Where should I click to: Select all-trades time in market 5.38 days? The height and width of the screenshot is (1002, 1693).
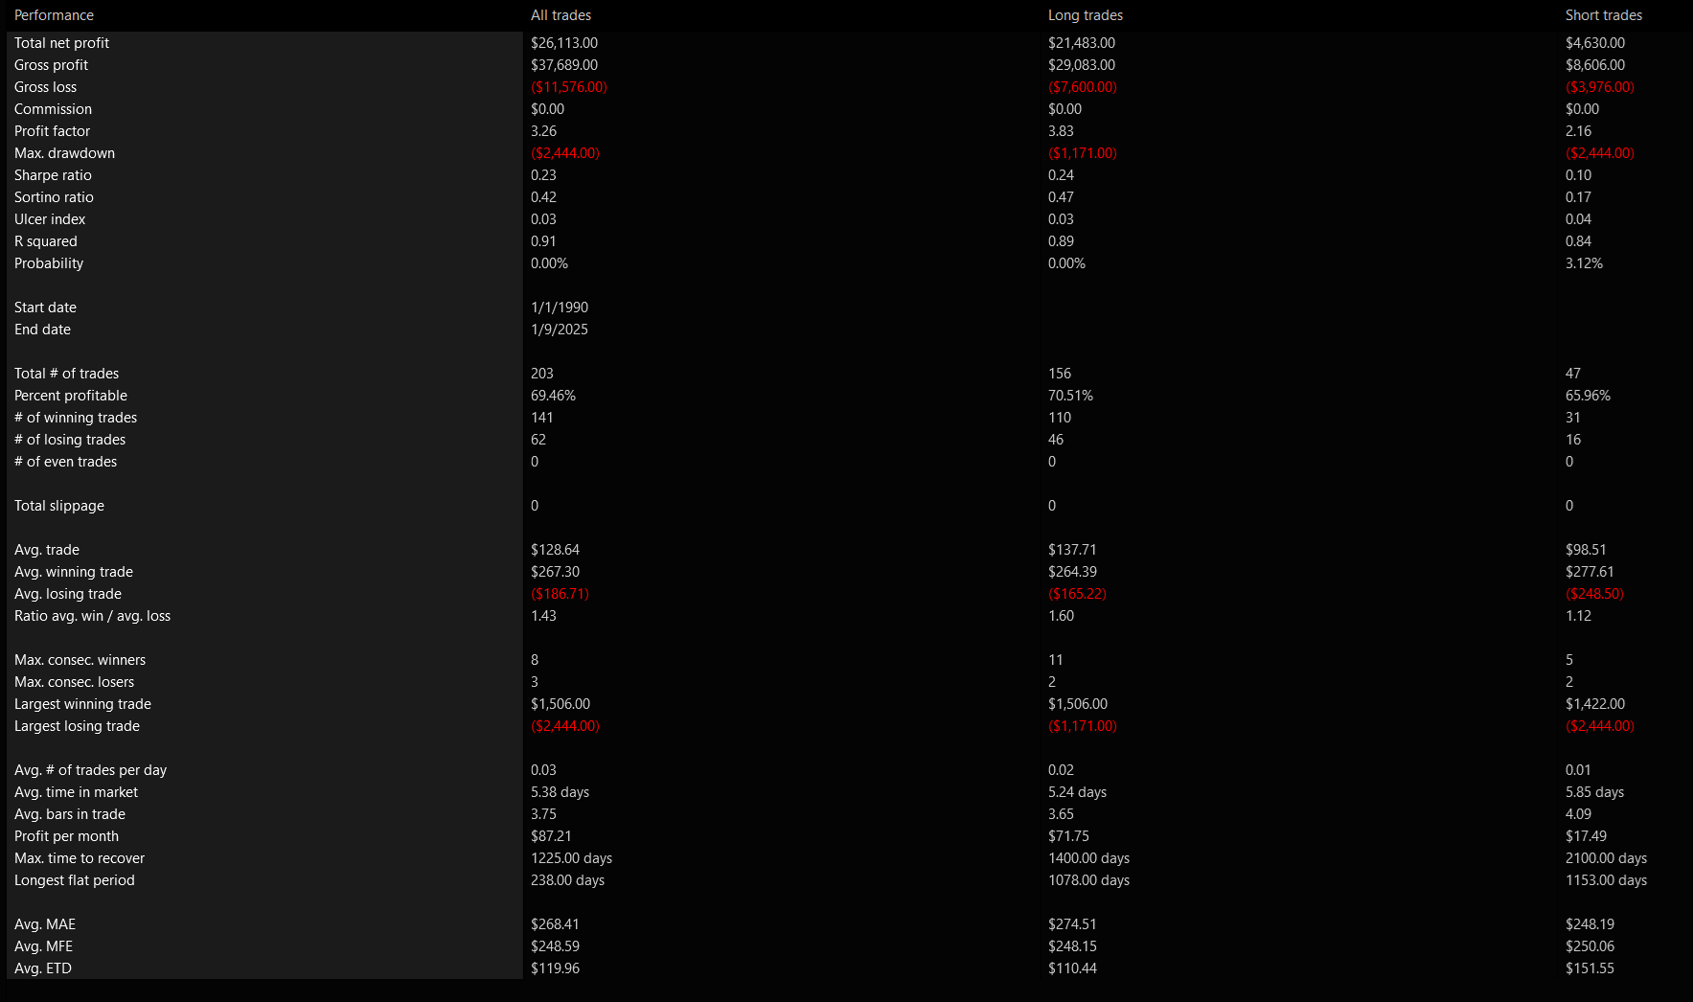pos(560,792)
